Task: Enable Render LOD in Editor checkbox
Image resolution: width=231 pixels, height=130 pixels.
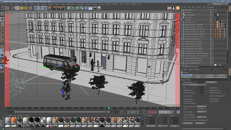Action: (224, 96)
